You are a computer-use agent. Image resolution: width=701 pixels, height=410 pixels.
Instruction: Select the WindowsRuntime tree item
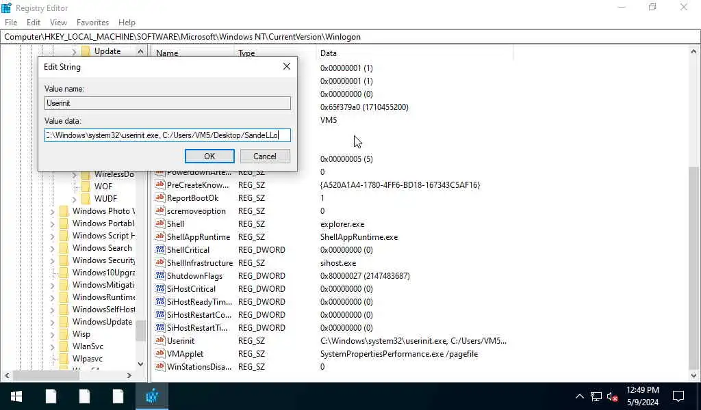(103, 297)
